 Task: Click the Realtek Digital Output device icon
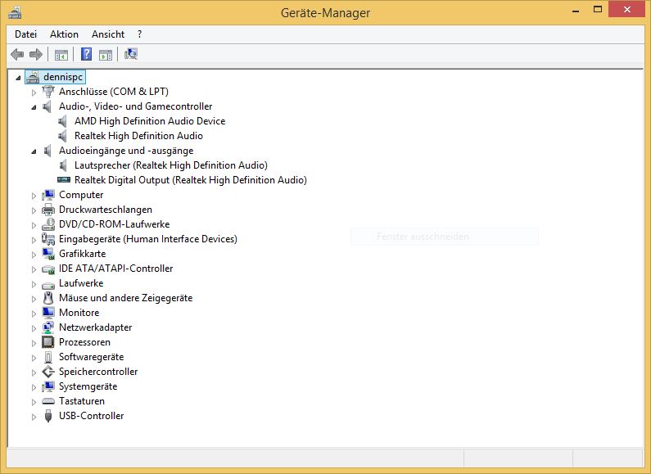(64, 180)
